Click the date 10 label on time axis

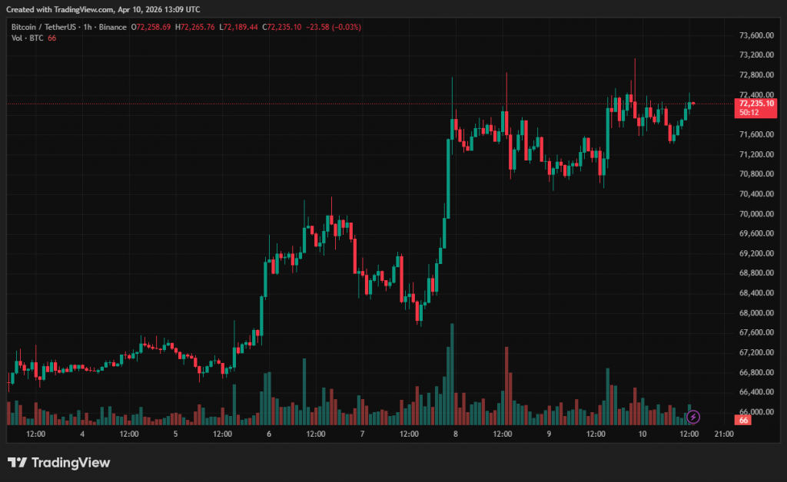(x=643, y=434)
